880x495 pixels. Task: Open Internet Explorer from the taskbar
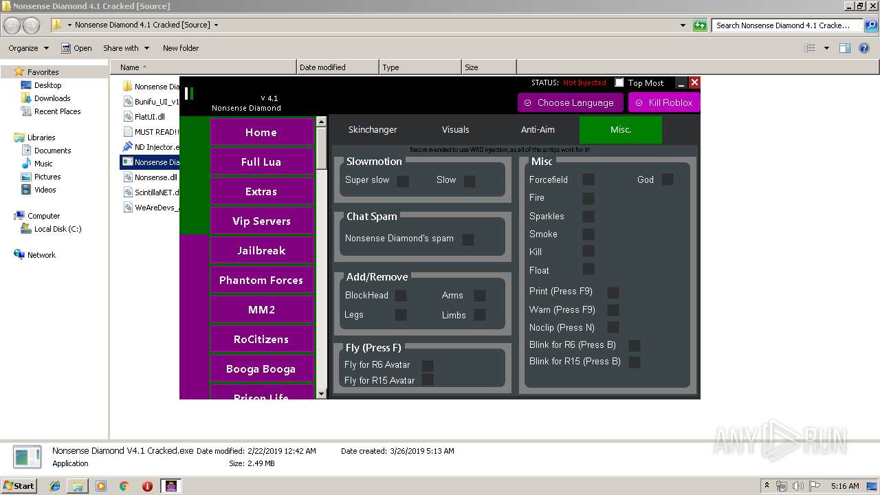point(55,486)
